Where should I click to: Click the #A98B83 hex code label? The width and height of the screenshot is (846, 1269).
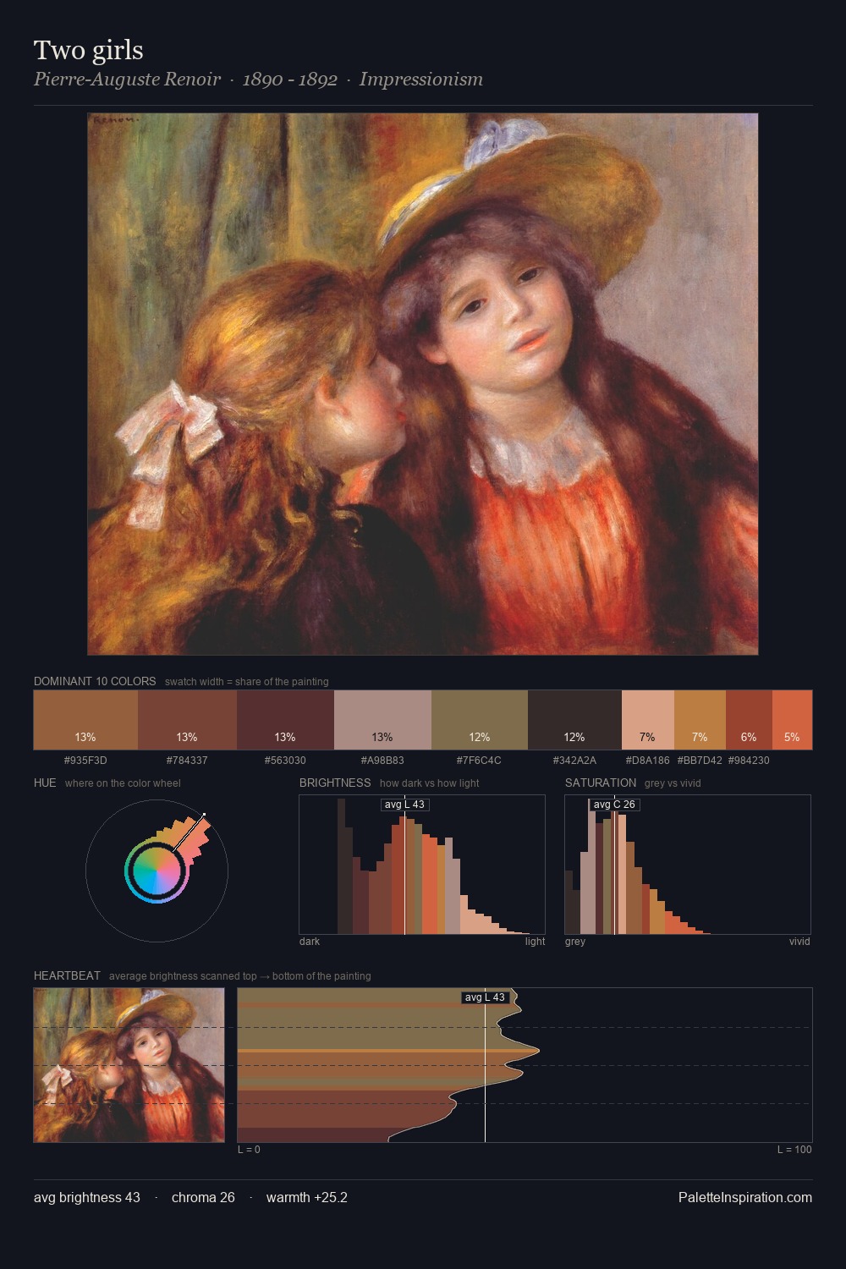[x=382, y=760]
